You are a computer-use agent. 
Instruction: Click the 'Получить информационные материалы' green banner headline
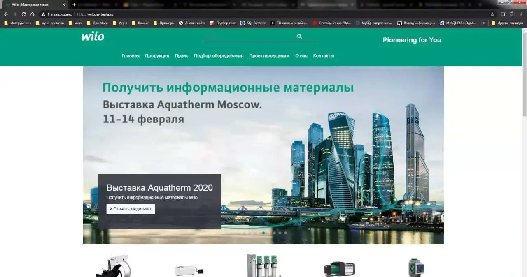point(228,88)
